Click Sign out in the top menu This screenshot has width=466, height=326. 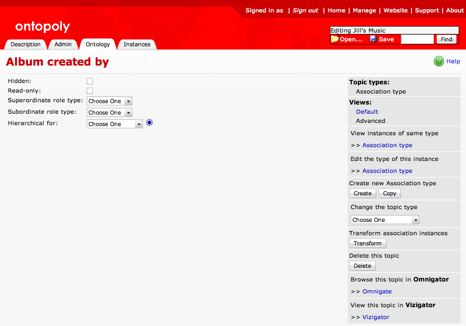coord(305,10)
